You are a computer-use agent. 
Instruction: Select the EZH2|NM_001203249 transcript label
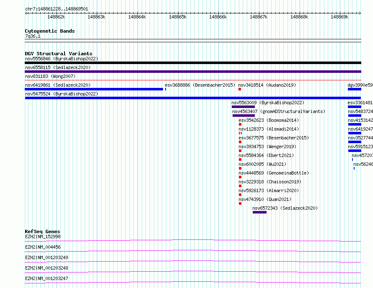click(47, 257)
